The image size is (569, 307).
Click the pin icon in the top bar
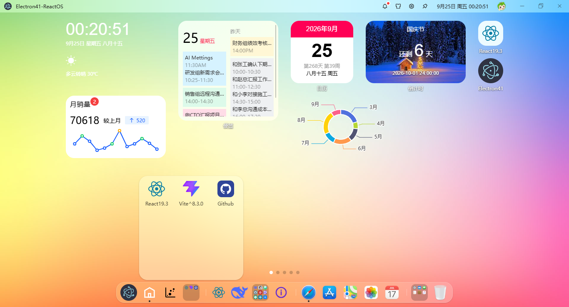(x=425, y=6)
